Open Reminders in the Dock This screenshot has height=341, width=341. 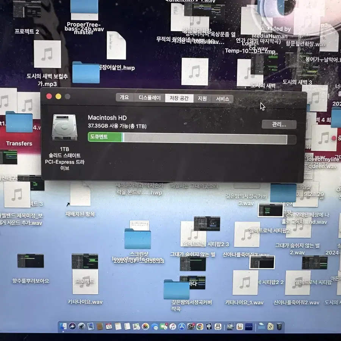pyautogui.click(x=127, y=327)
